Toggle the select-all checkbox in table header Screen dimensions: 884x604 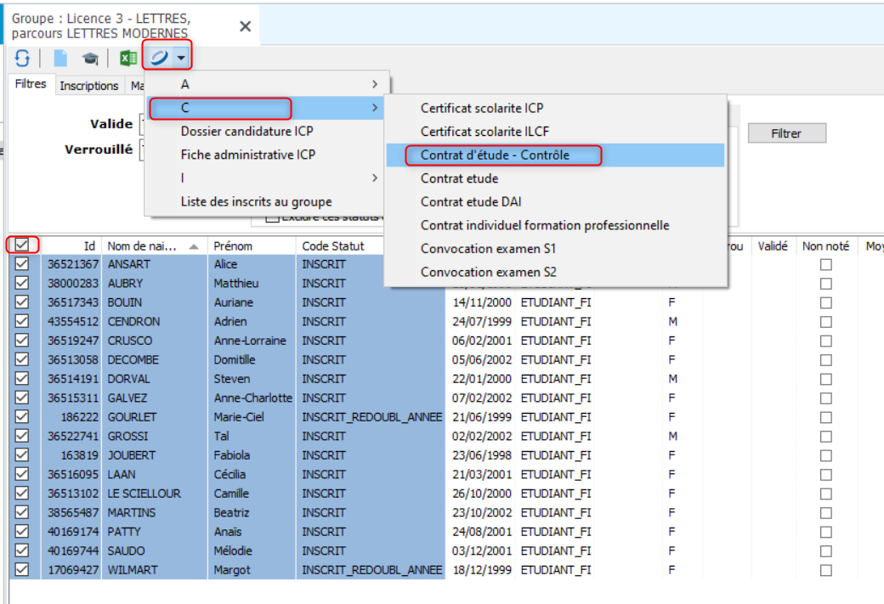coord(22,245)
